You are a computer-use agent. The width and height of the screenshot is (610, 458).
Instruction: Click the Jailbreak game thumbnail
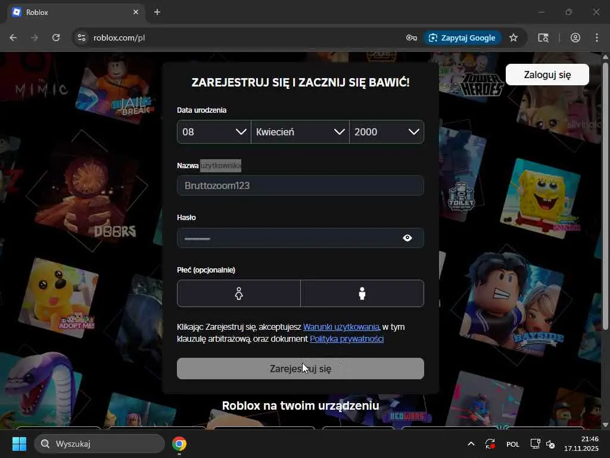tap(116, 91)
